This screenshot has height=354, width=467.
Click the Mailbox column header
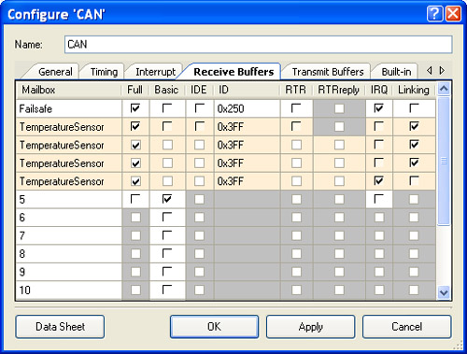coord(68,90)
